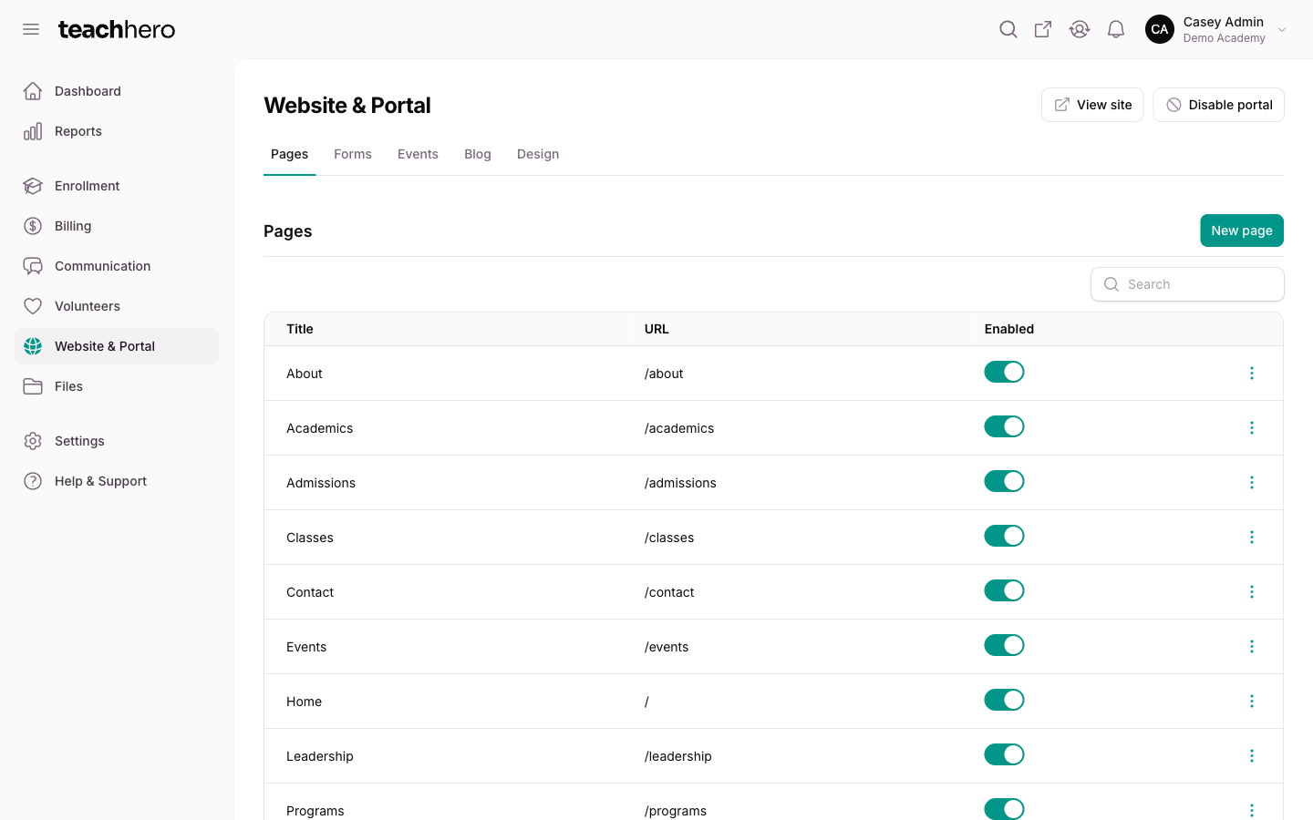Disable the About page toggle
This screenshot has height=820, width=1313.
[x=1004, y=372]
